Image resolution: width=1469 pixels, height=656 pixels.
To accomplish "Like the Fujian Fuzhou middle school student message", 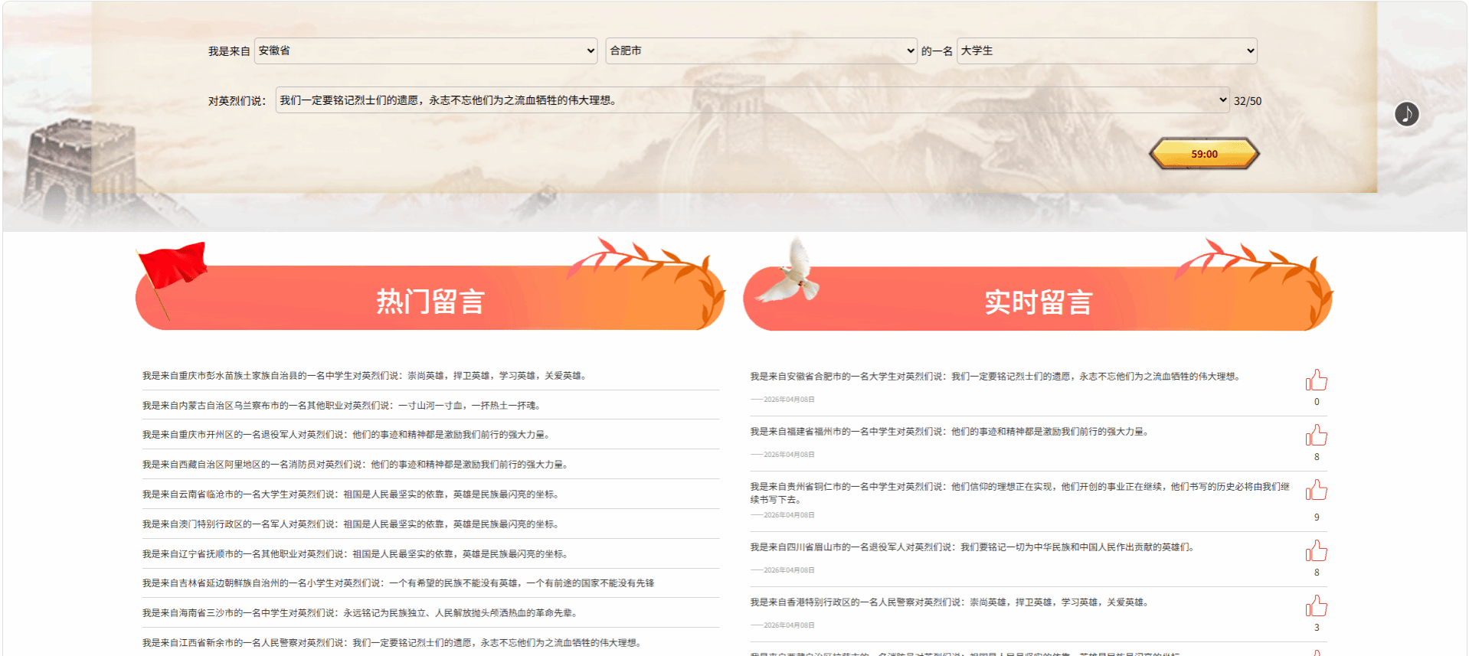I will (1316, 436).
